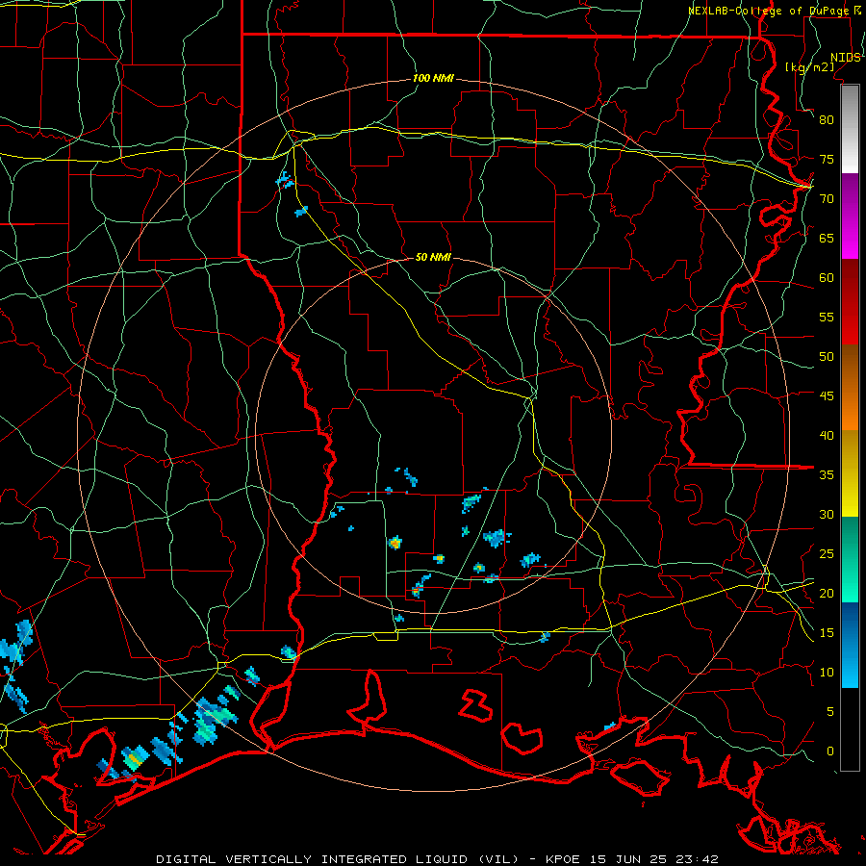
Task: Click the scale value "80"
Action: 827,120
